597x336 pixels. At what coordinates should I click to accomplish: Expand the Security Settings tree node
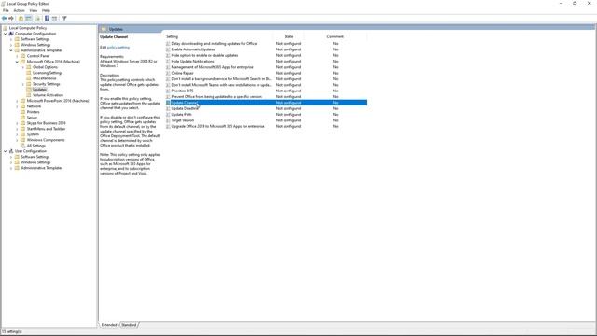click(x=23, y=84)
